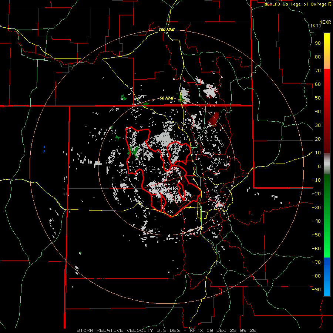
Task: Select the orange band on the velocity scale
Action: point(327,63)
